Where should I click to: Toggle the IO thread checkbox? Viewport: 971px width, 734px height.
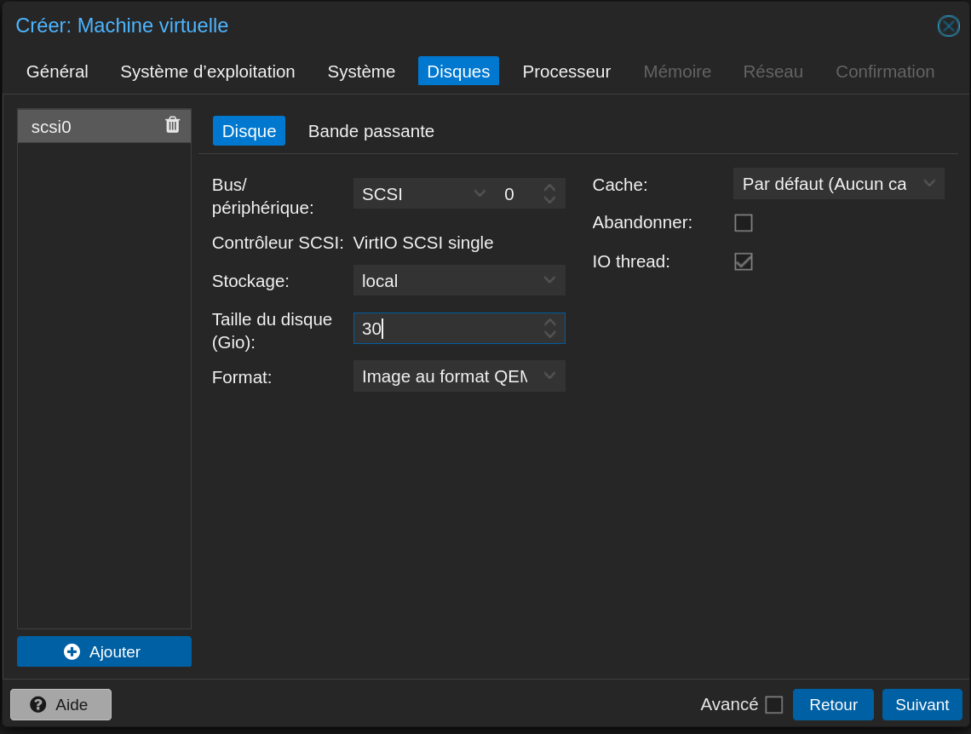(744, 261)
